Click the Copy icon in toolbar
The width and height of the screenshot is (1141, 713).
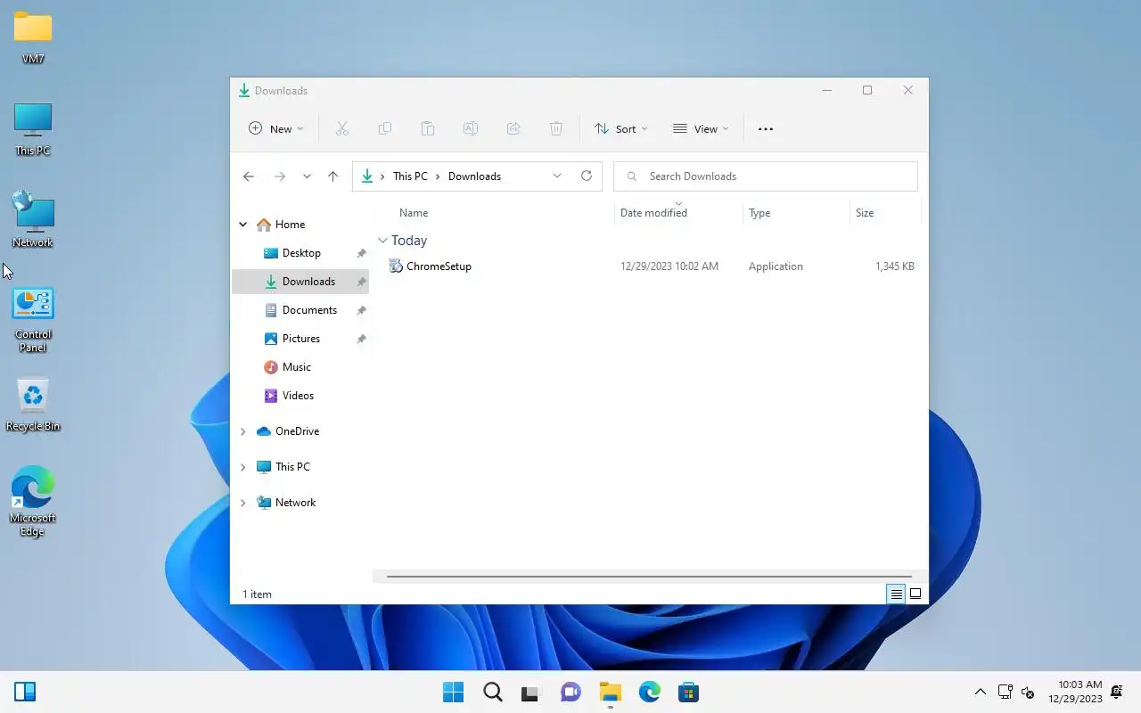pyautogui.click(x=385, y=128)
